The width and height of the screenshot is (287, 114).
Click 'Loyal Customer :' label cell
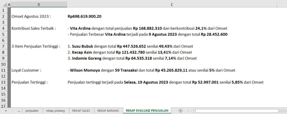[26, 70]
